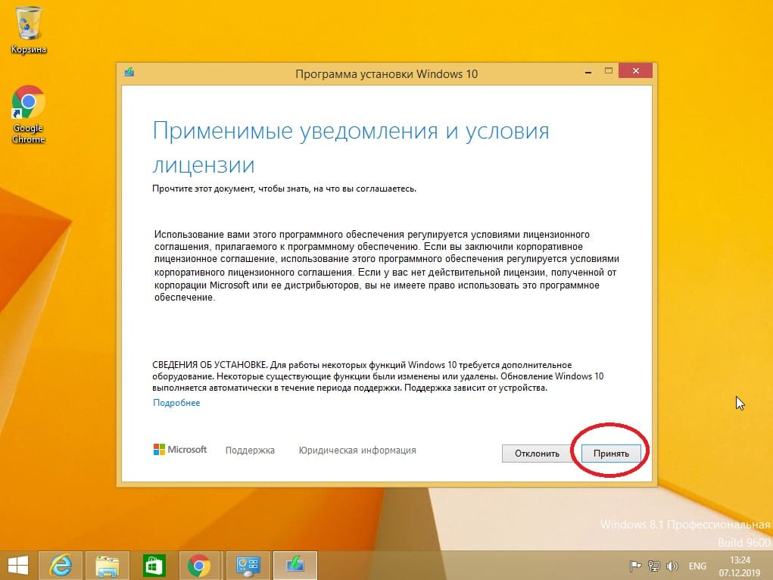Click the network icon in system tray
The height and width of the screenshot is (580, 773).
653,566
